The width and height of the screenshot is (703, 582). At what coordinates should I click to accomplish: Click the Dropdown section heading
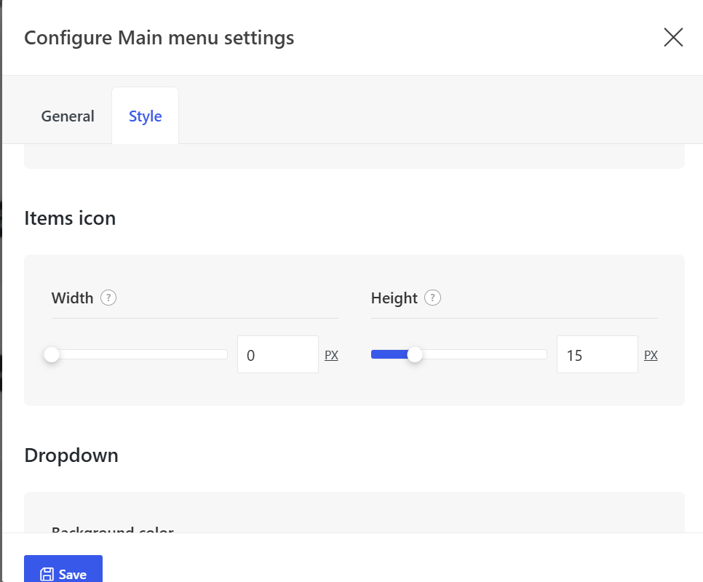coord(71,455)
